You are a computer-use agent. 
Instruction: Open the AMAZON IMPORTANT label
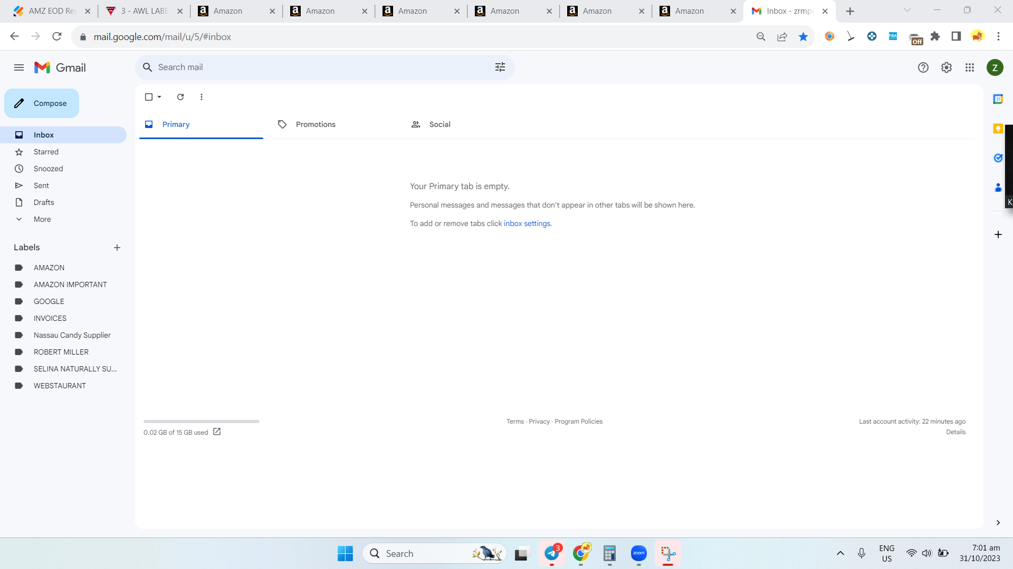pos(63,284)
